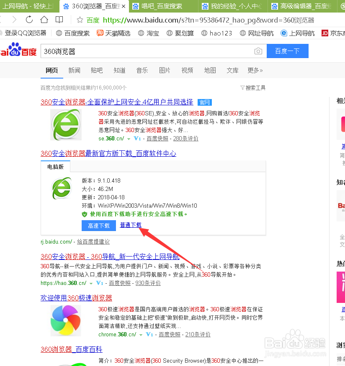
Task: Click the 210条评价 link
Action: click(x=198, y=335)
